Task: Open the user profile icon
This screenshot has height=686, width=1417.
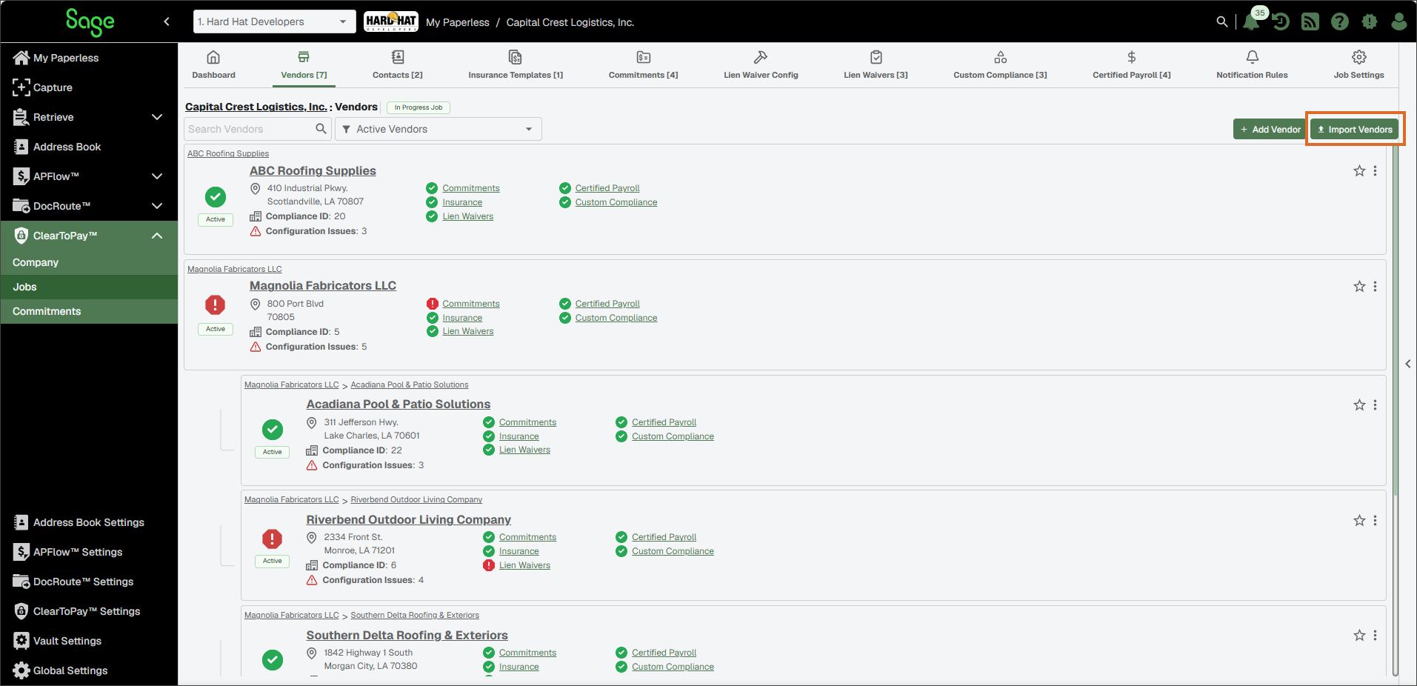Action: (1398, 22)
